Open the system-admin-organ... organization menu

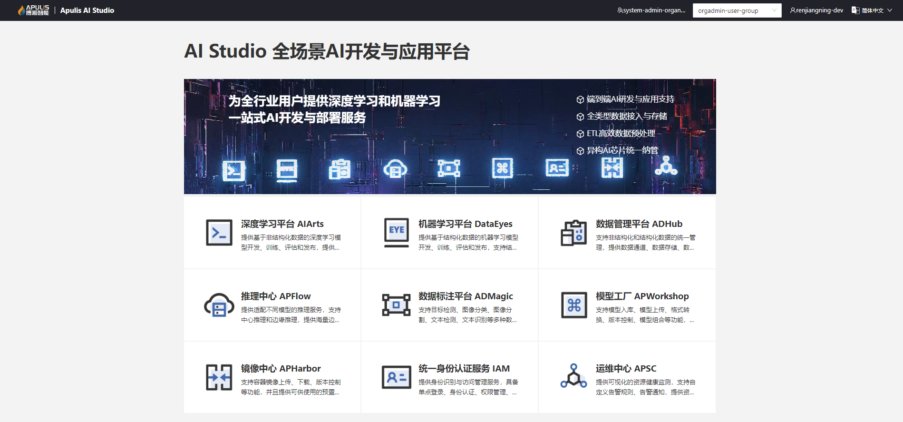651,10
